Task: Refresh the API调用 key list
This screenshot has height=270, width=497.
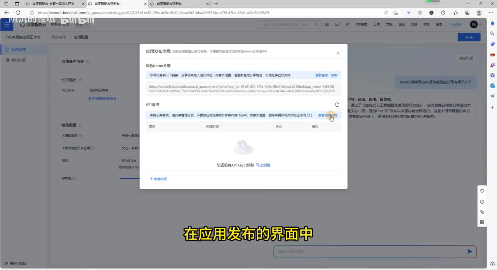Action: point(337,105)
